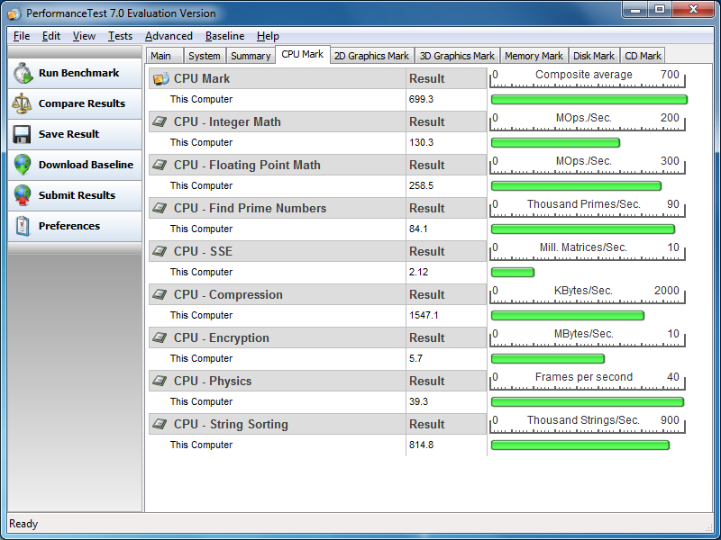The height and width of the screenshot is (540, 721).
Task: Open the Help menu
Action: point(268,36)
